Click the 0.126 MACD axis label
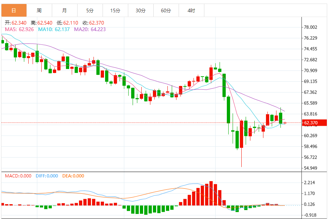 click(x=309, y=204)
